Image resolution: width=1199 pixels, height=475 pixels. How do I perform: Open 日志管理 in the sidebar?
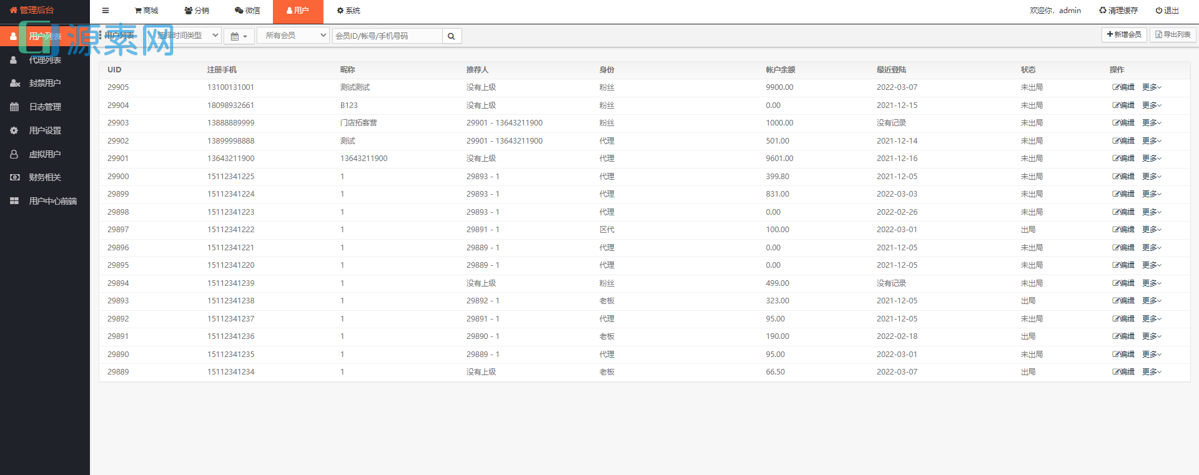(45, 107)
